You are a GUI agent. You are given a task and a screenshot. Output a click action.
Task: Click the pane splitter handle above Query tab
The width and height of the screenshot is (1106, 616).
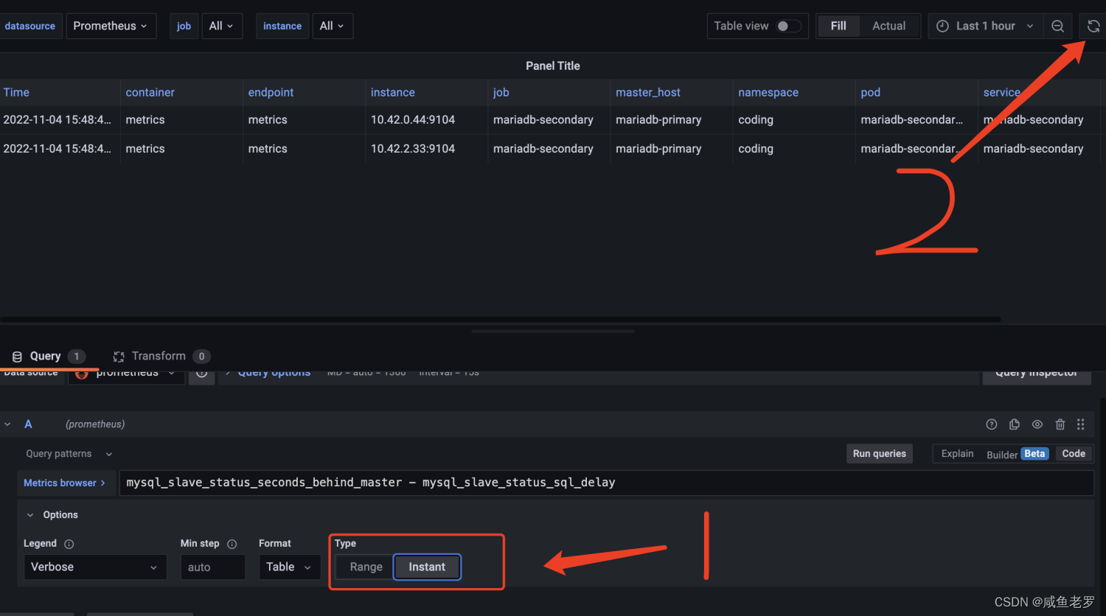pyautogui.click(x=553, y=332)
